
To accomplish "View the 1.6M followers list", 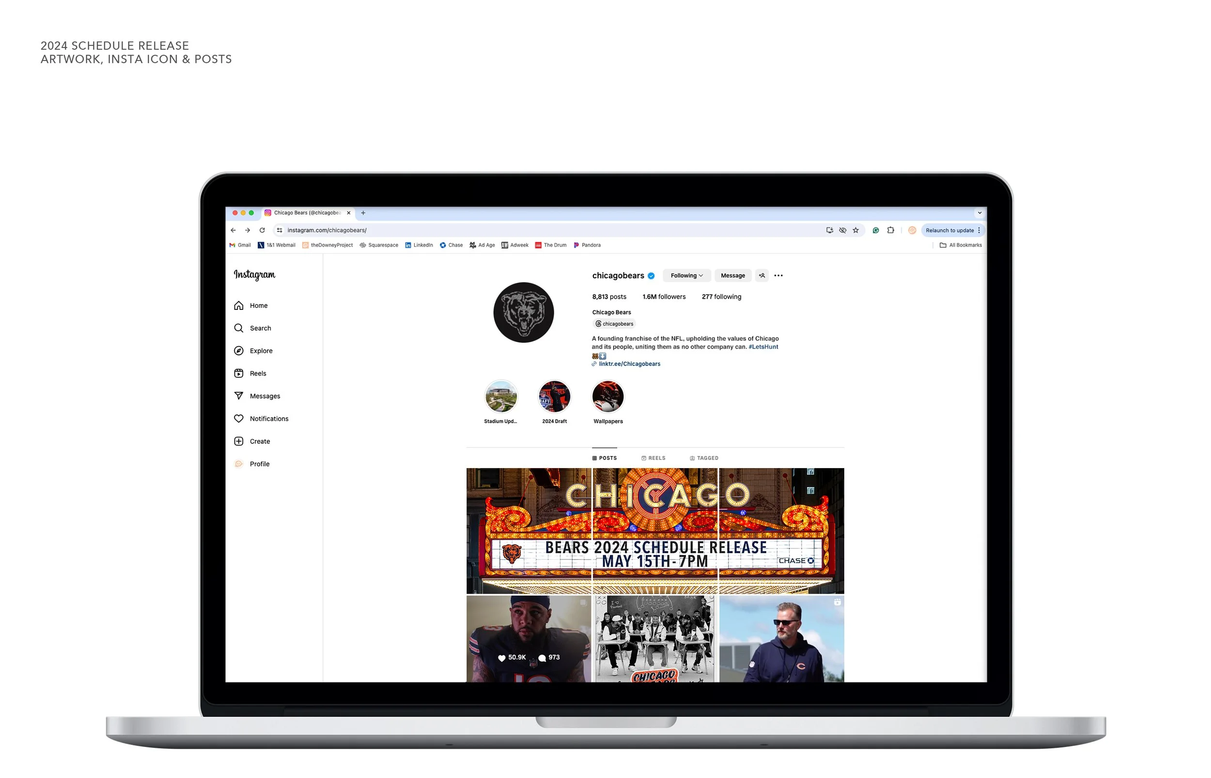I will [664, 297].
